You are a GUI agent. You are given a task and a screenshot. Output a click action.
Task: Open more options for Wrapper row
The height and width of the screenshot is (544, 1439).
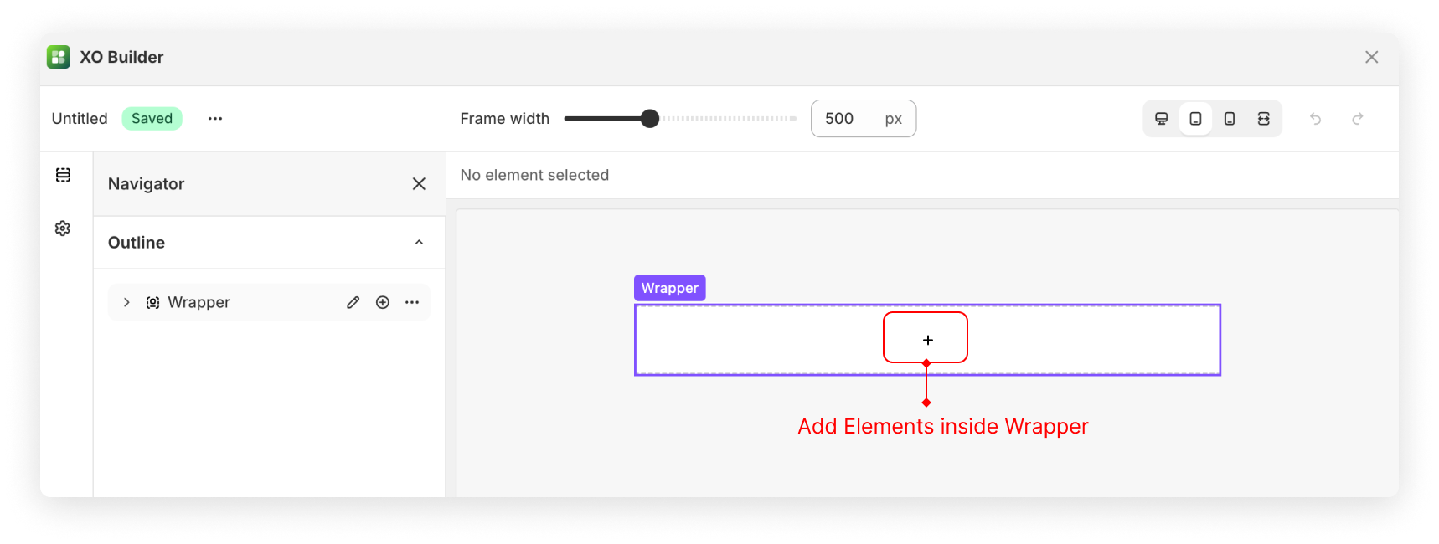click(412, 302)
